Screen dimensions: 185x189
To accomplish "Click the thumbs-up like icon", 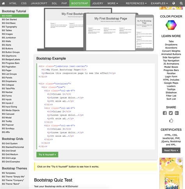I will click(x=171, y=120).
